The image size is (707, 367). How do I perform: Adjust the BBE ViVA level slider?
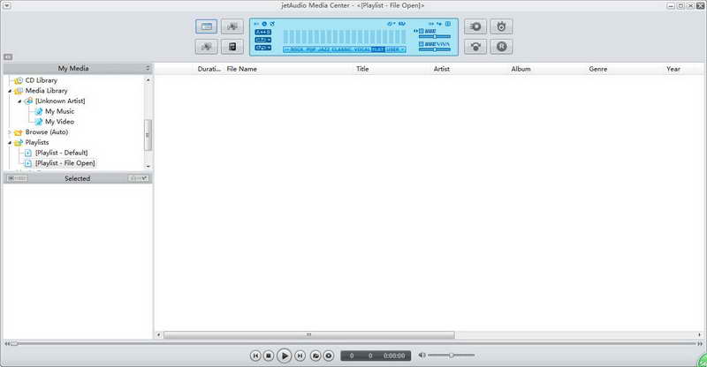(x=435, y=49)
